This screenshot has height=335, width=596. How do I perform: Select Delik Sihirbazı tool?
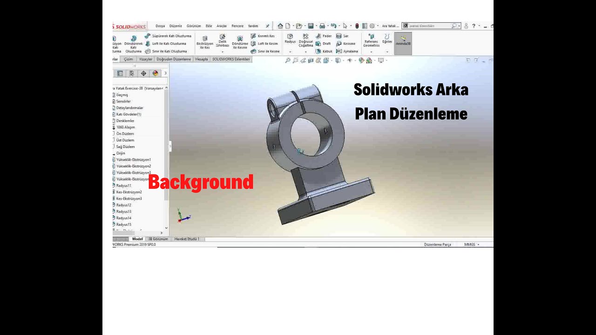point(223,40)
